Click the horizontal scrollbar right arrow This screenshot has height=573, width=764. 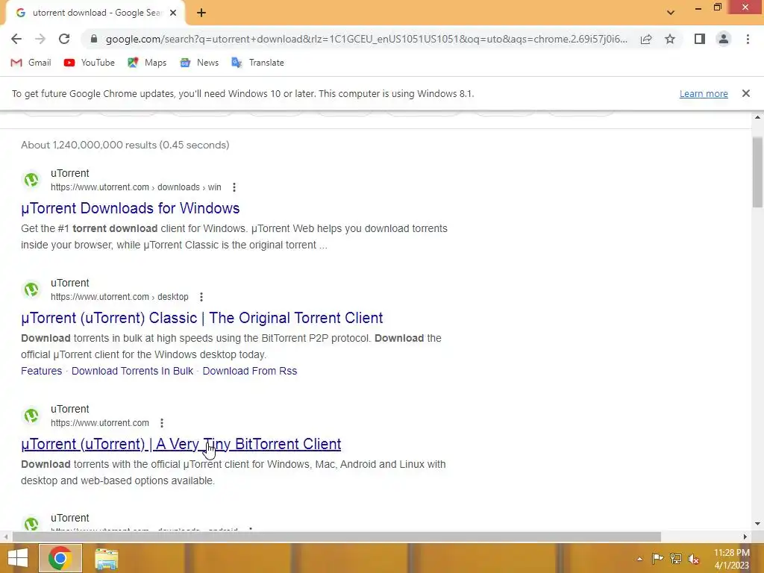pyautogui.click(x=745, y=536)
